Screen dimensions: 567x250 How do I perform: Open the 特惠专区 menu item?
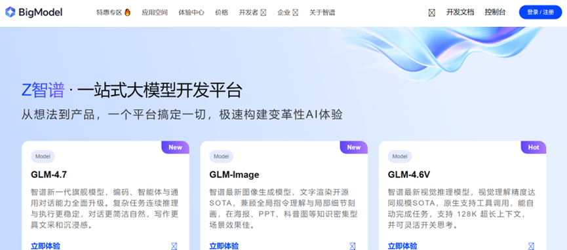[x=109, y=12]
